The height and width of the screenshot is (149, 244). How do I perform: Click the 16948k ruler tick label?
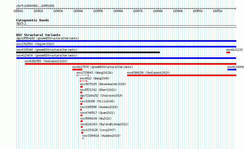158,11
